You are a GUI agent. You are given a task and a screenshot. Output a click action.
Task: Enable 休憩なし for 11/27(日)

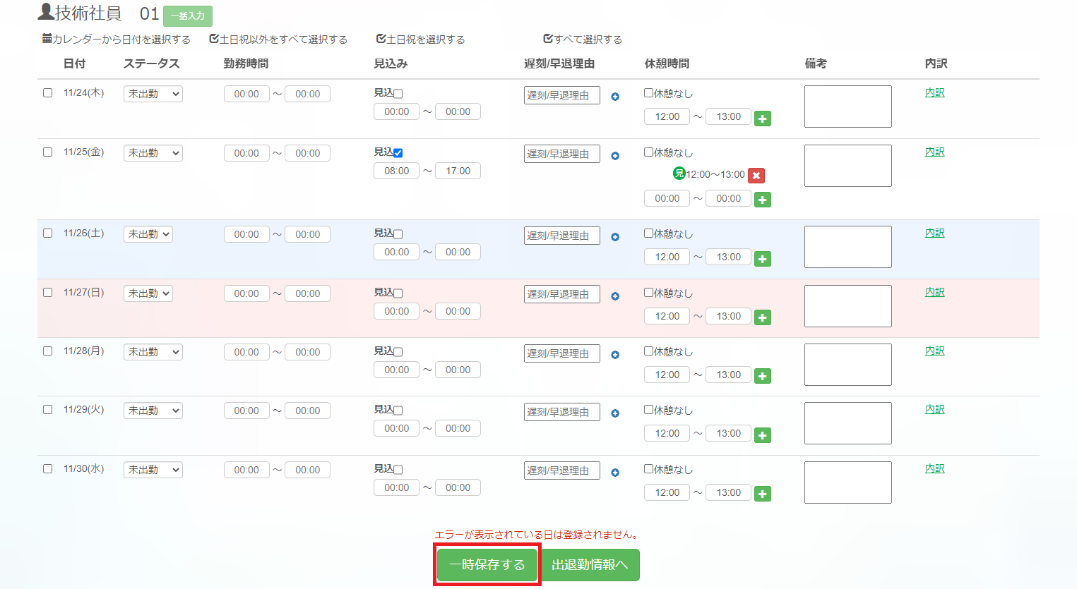(648, 293)
